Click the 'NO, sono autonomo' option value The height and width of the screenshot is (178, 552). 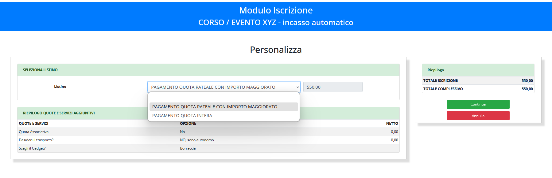point(197,140)
